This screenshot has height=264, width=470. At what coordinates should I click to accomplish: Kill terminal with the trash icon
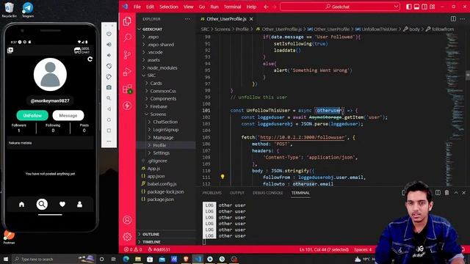tap(446, 193)
